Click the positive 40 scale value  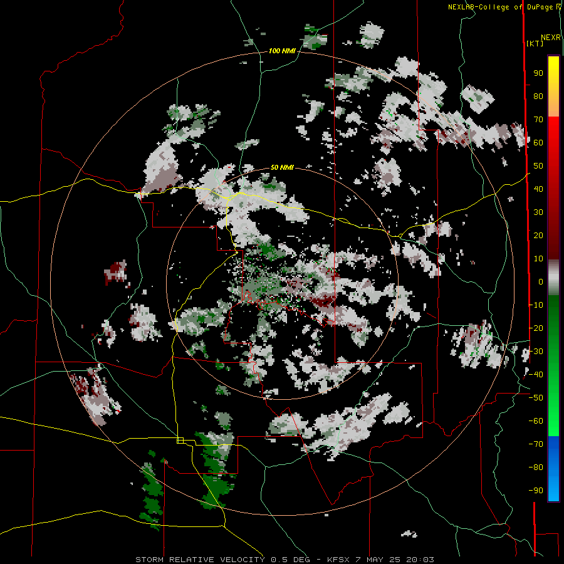(538, 189)
